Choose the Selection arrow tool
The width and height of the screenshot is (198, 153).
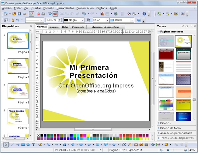click(x=6, y=145)
